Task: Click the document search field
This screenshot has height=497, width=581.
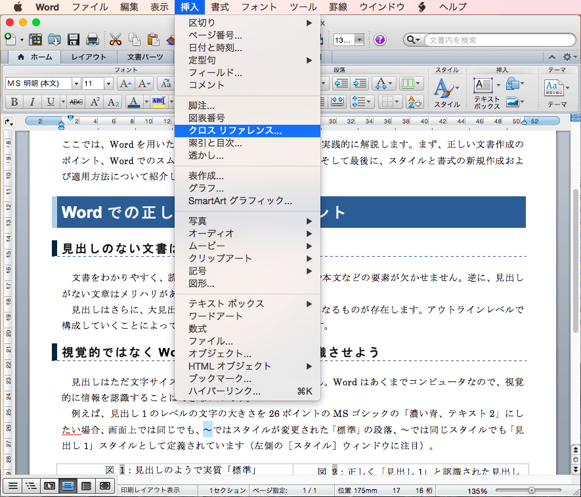Action: tap(499, 40)
